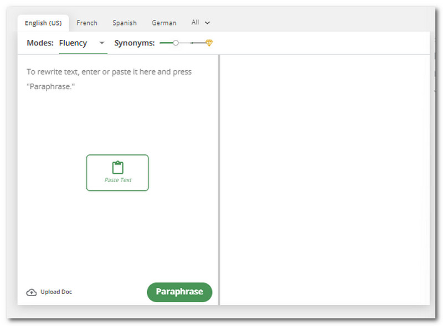
Task: Click the Upload Doc link
Action: (55, 292)
